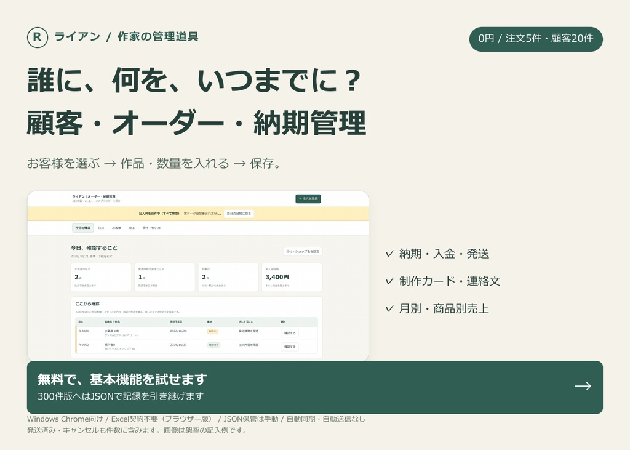Click the 制作カード・連絡文 feature text
Image resolution: width=630 pixels, height=450 pixels.
[x=450, y=281]
